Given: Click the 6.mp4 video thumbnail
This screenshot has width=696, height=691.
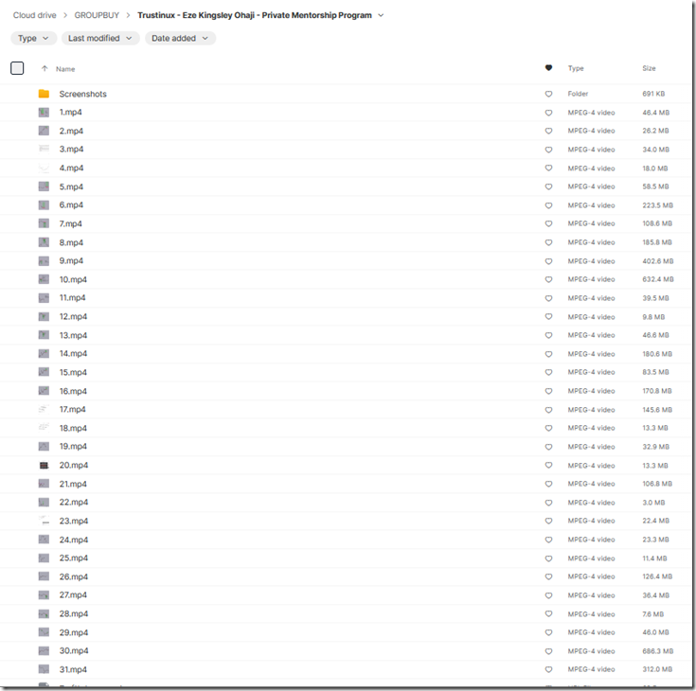Looking at the screenshot, I should 44,205.
